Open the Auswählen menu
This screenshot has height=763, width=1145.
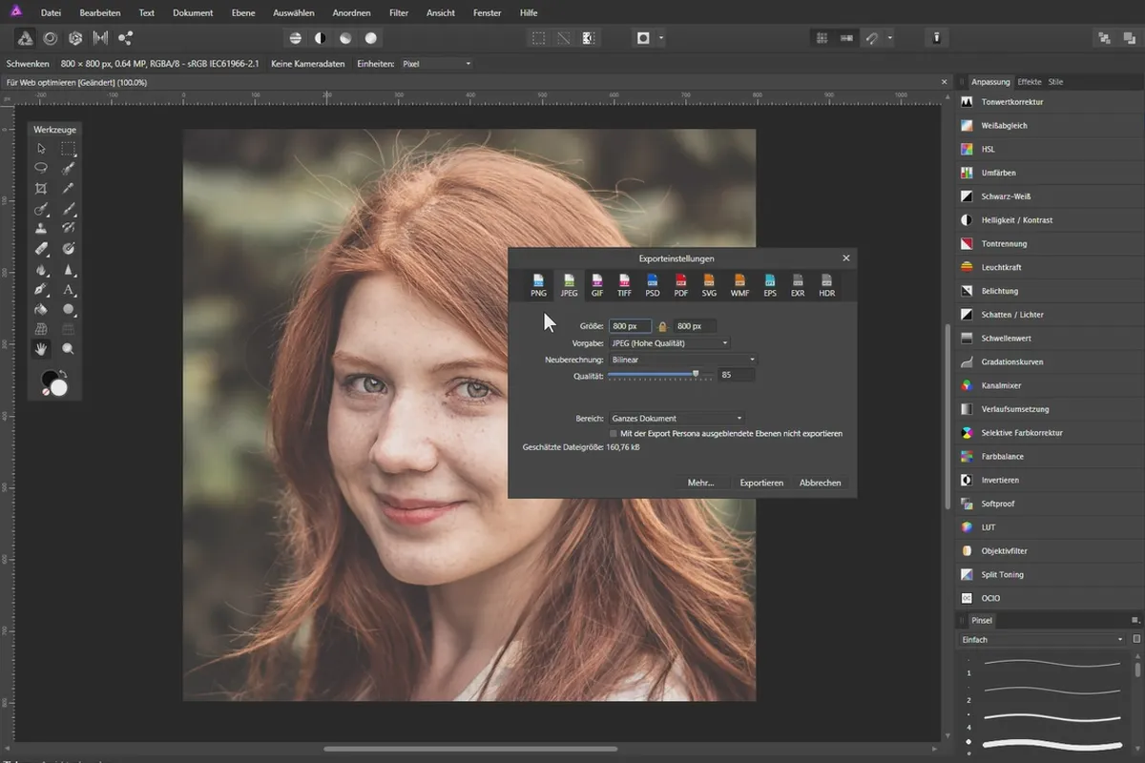[x=293, y=13]
